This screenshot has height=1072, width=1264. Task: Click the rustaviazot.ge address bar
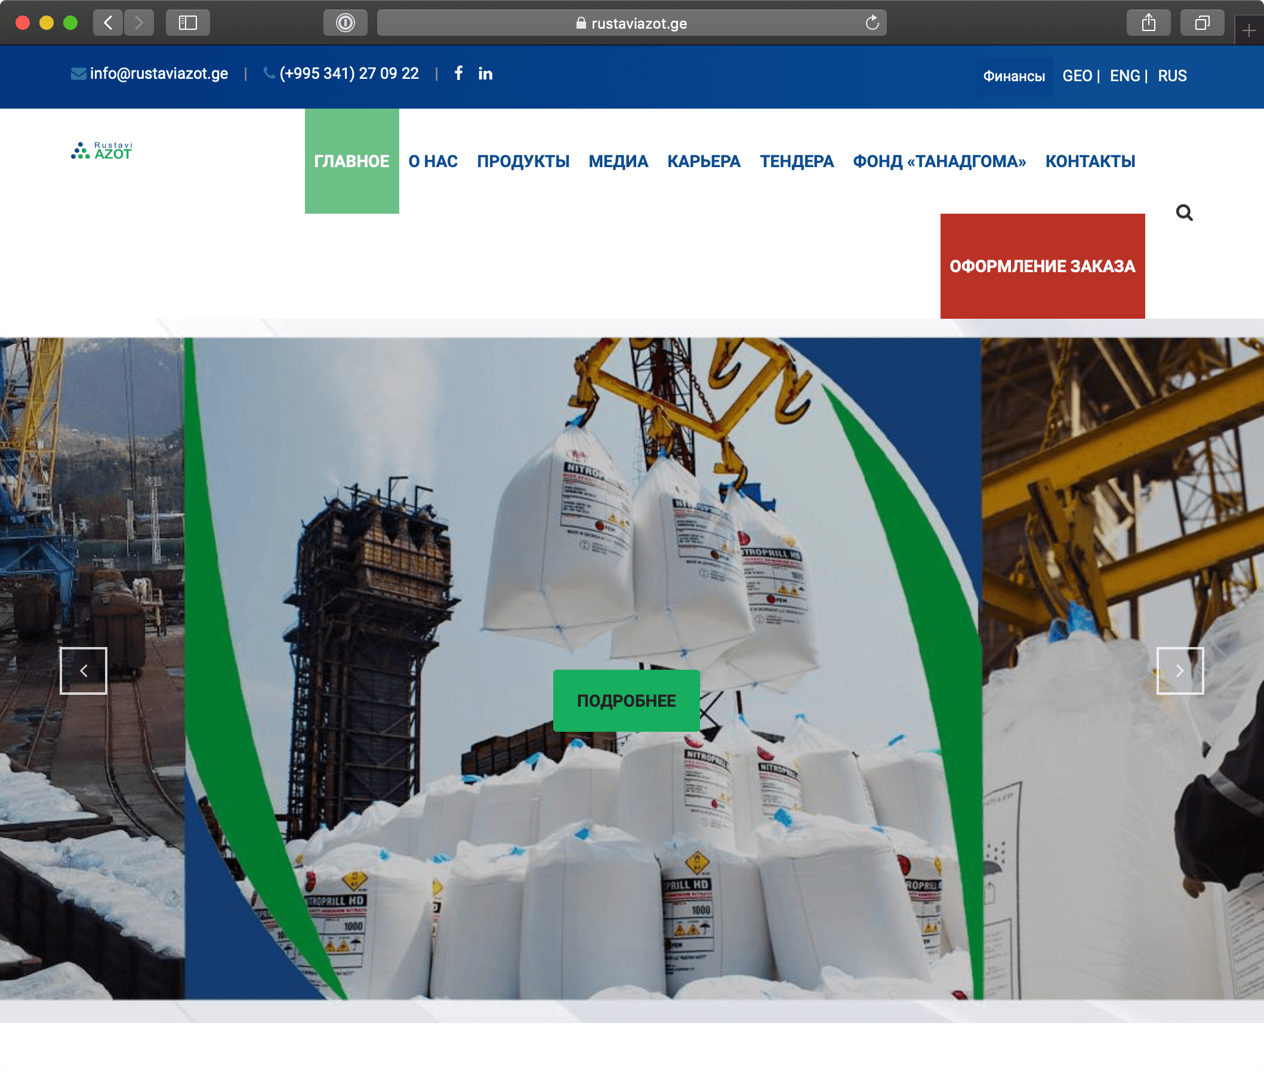coord(631,23)
